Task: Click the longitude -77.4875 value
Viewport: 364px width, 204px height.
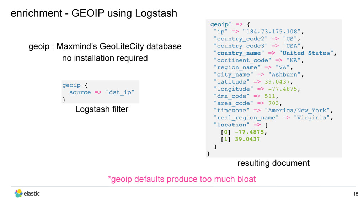Action: coord(283,89)
